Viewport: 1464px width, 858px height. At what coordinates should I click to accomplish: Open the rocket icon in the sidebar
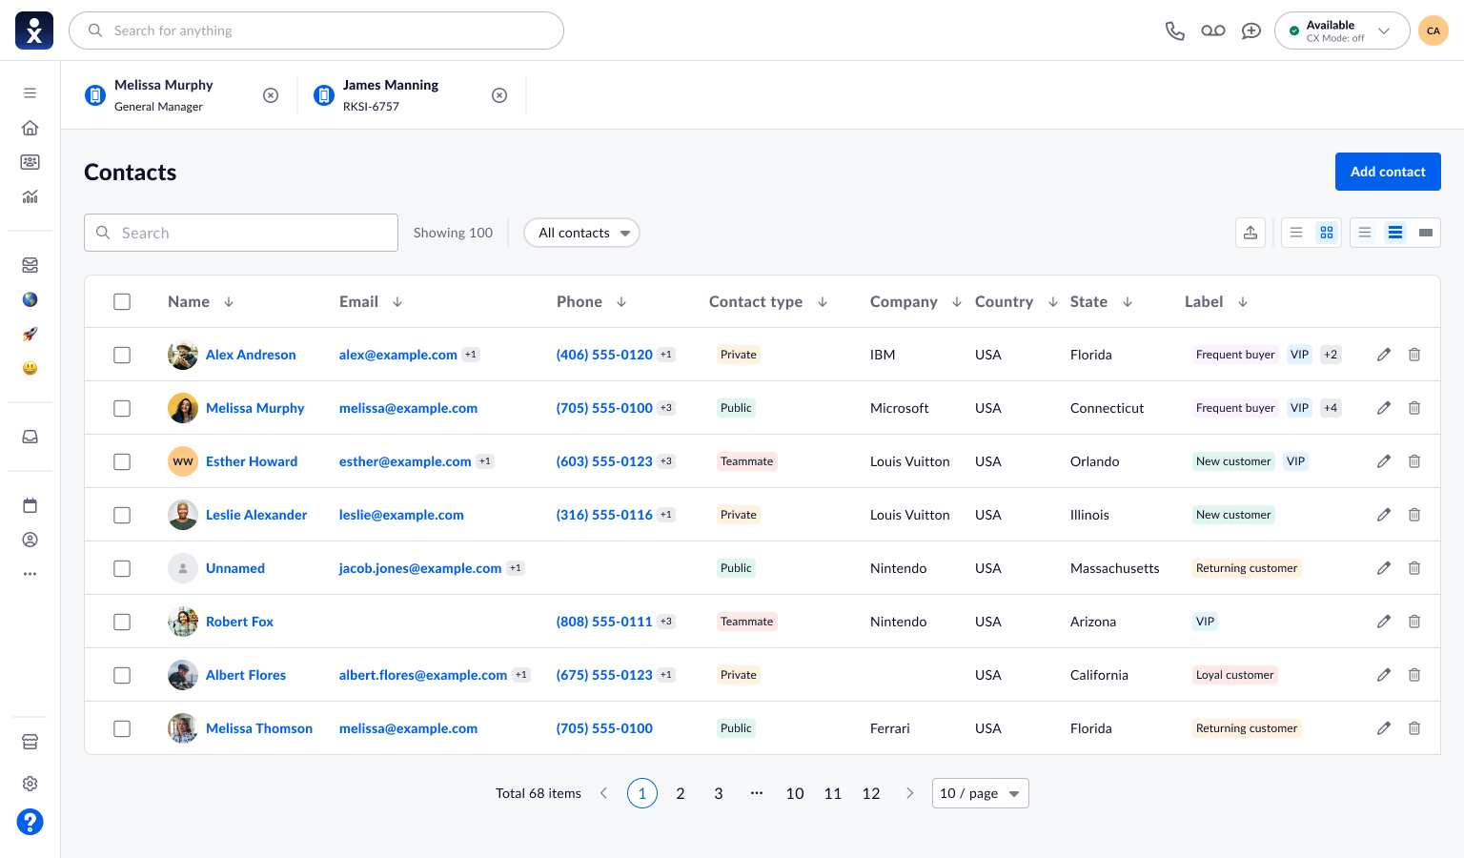(x=30, y=334)
